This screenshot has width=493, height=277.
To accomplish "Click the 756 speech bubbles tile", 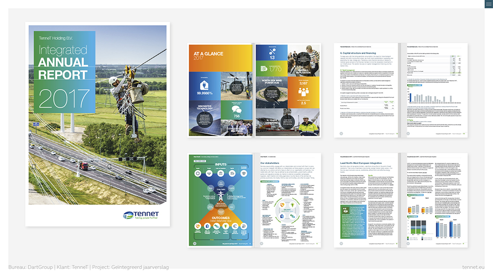I will coord(236,110).
